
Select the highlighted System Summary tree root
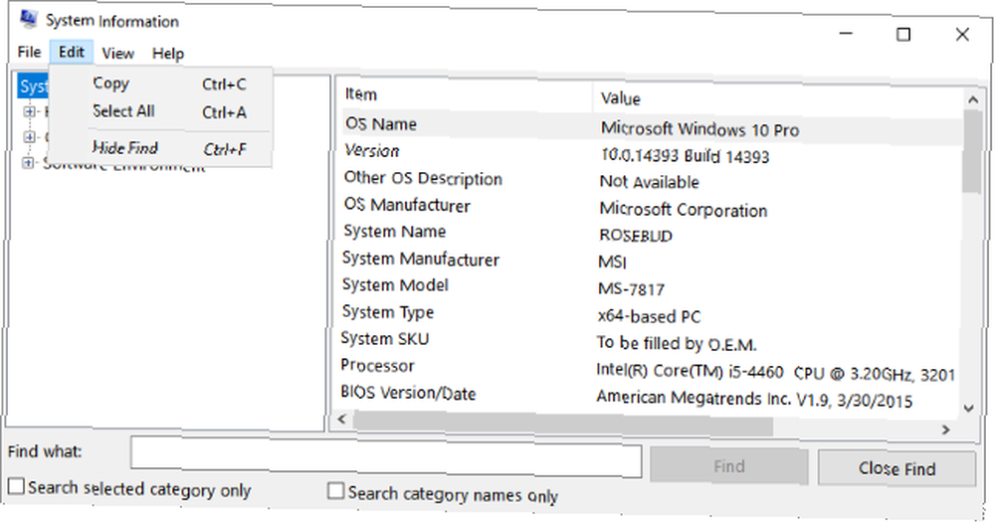(x=34, y=87)
